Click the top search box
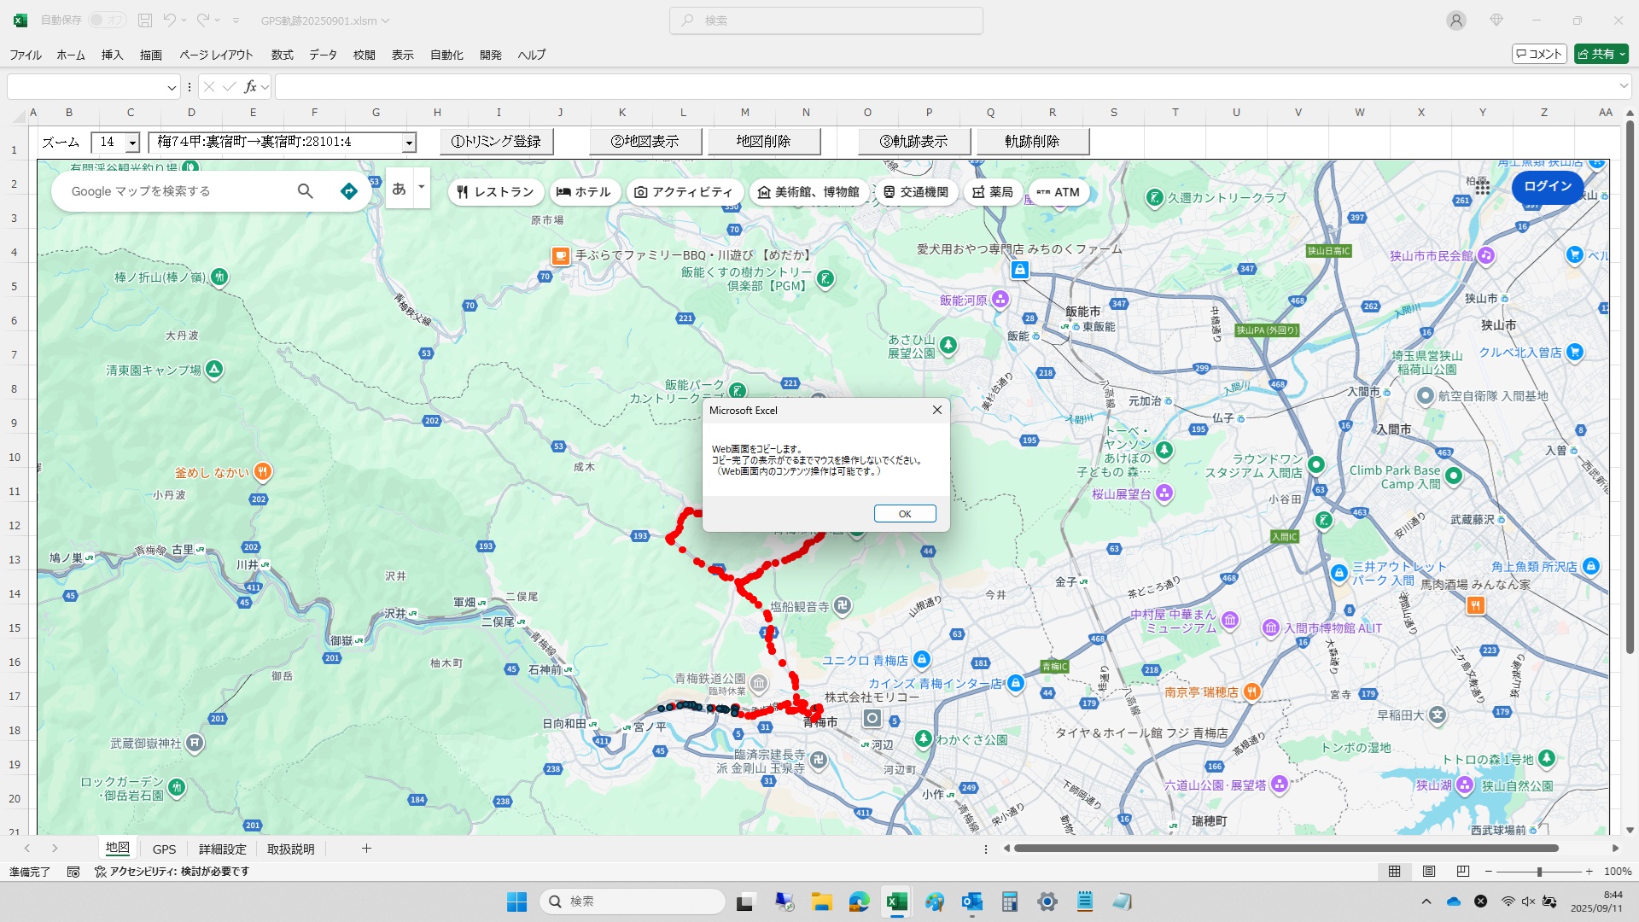 point(825,20)
